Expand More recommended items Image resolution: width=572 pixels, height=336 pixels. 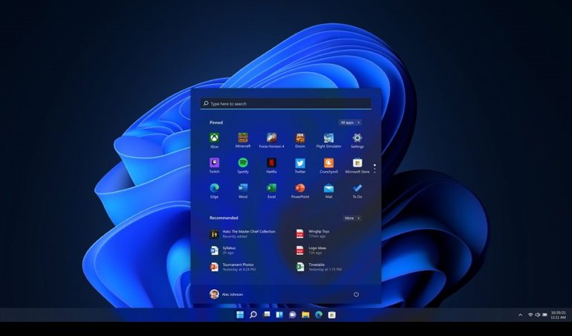pyautogui.click(x=351, y=219)
